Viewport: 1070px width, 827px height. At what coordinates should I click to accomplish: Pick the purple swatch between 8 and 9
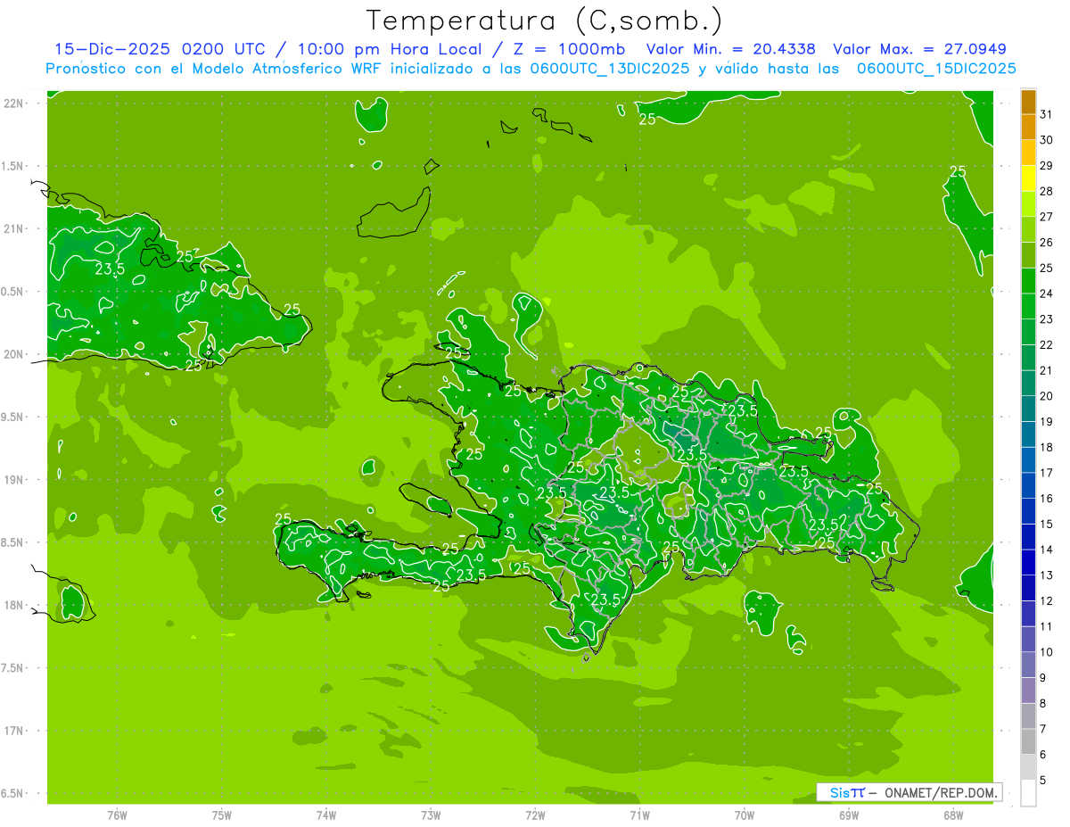pyautogui.click(x=1028, y=690)
